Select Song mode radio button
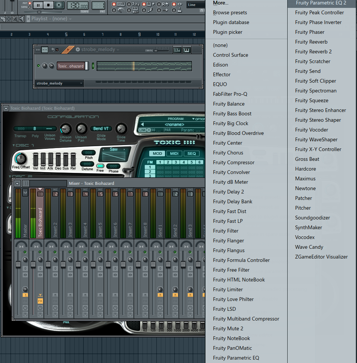 point(30,7)
